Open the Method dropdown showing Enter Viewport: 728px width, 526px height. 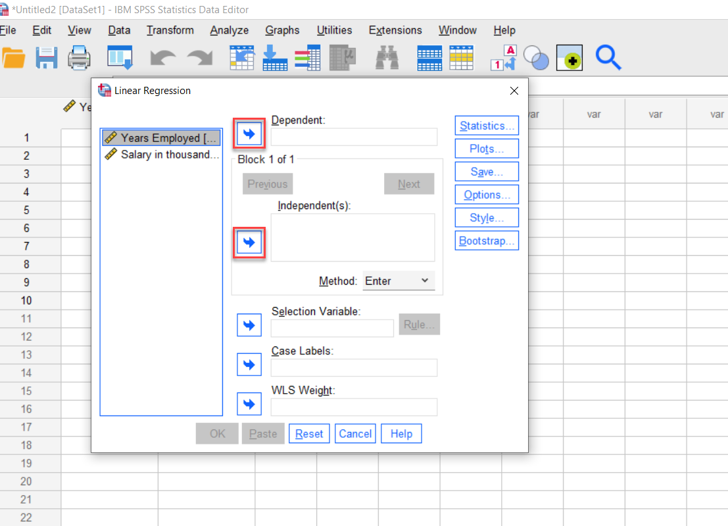(x=399, y=281)
